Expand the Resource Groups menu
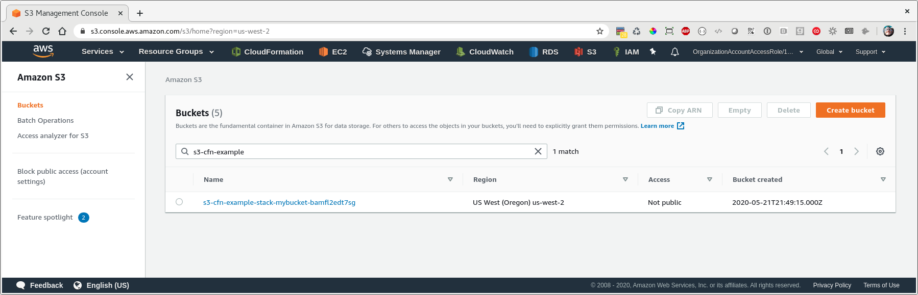This screenshot has width=918, height=295. coord(177,51)
